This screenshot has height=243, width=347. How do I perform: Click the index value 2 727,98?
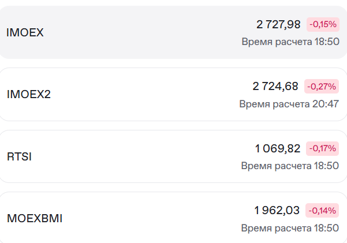coord(278,24)
